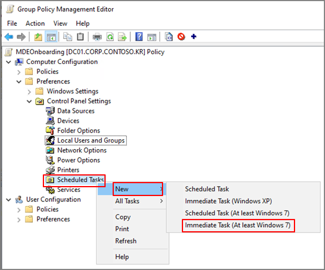Select Folder Options label in tree
Image resolution: width=325 pixels, height=270 pixels.
click(79, 130)
